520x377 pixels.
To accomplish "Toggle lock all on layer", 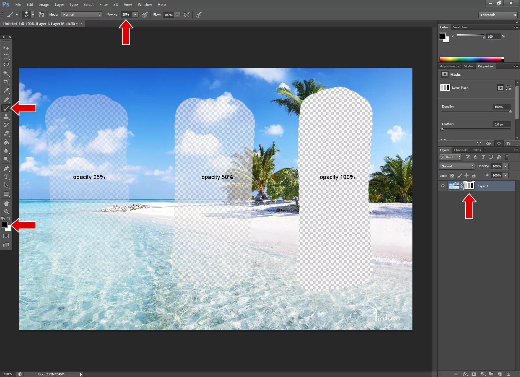I will click(x=474, y=175).
